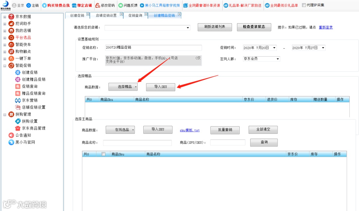Open the 定向人群 京东会员 dropdown
The width and height of the screenshot is (359, 211).
pos(278,59)
